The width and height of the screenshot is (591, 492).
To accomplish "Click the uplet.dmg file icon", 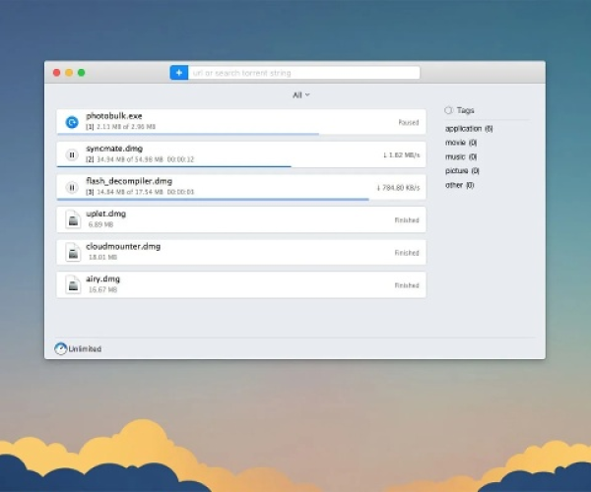I will click(x=72, y=219).
